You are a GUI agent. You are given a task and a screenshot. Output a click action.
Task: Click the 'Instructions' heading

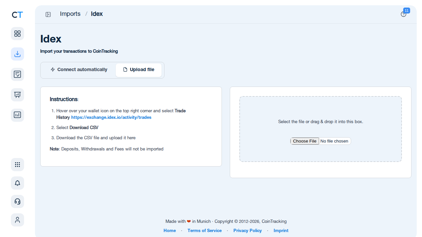pyautogui.click(x=64, y=99)
